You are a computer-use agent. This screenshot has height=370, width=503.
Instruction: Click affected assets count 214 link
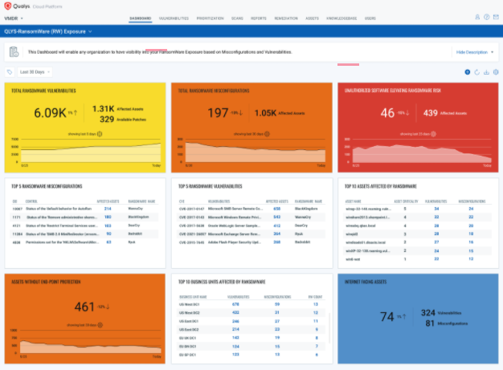pos(108,209)
